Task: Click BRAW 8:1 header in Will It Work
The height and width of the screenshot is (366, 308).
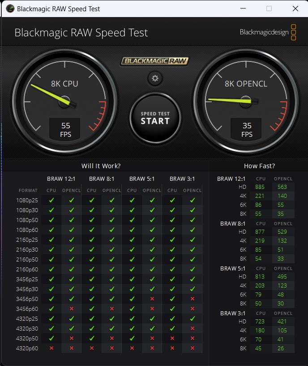Action: [102, 179]
